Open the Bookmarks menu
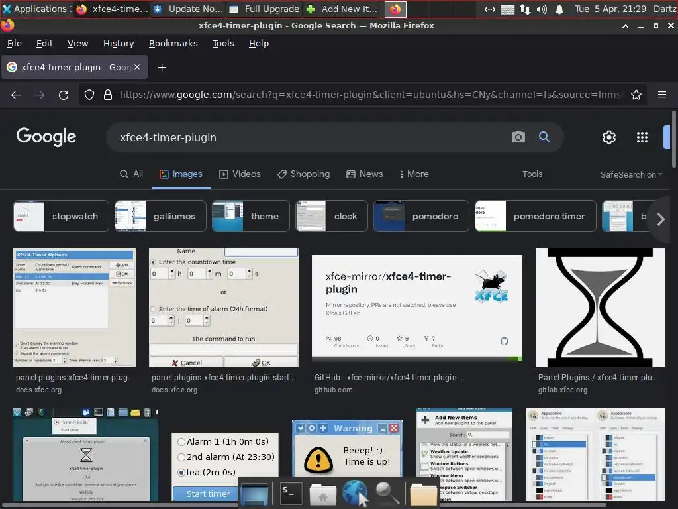The image size is (678, 509). tap(173, 43)
